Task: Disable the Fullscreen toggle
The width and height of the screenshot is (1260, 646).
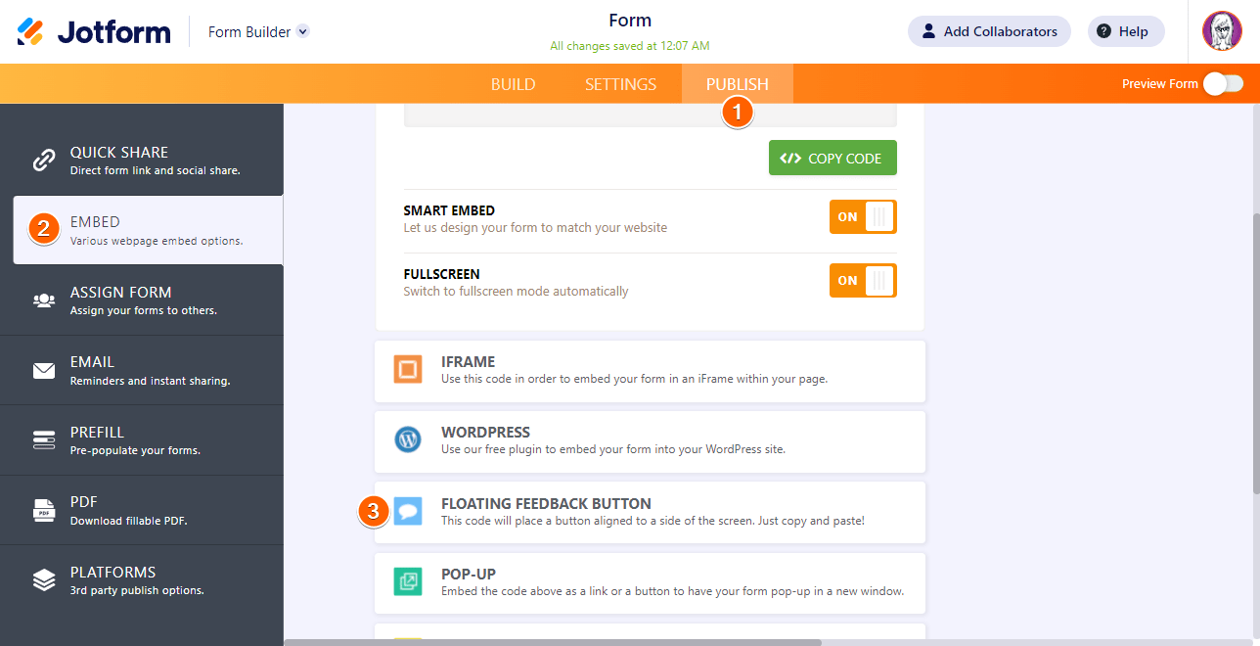Action: coord(863,280)
